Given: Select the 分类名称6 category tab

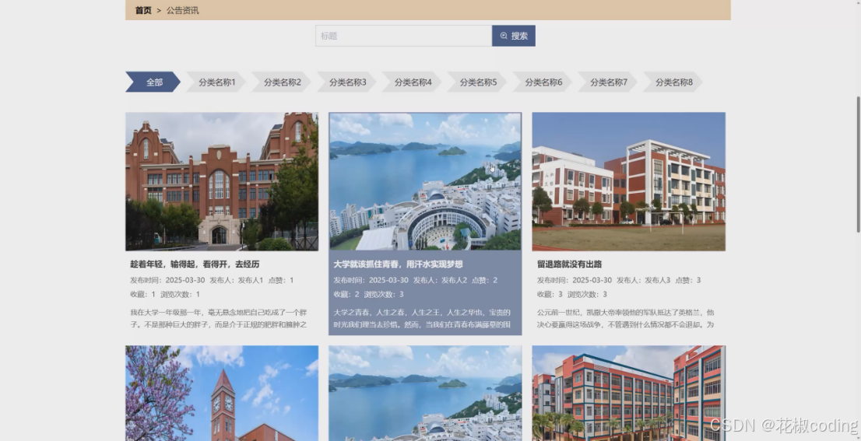Looking at the screenshot, I should point(543,82).
